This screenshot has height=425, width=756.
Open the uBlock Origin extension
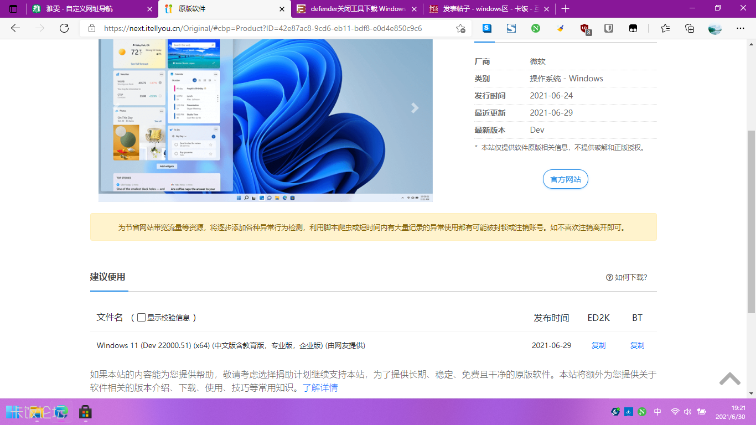(584, 28)
